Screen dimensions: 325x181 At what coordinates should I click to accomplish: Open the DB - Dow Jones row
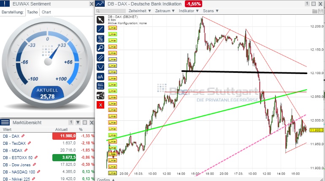47,165
